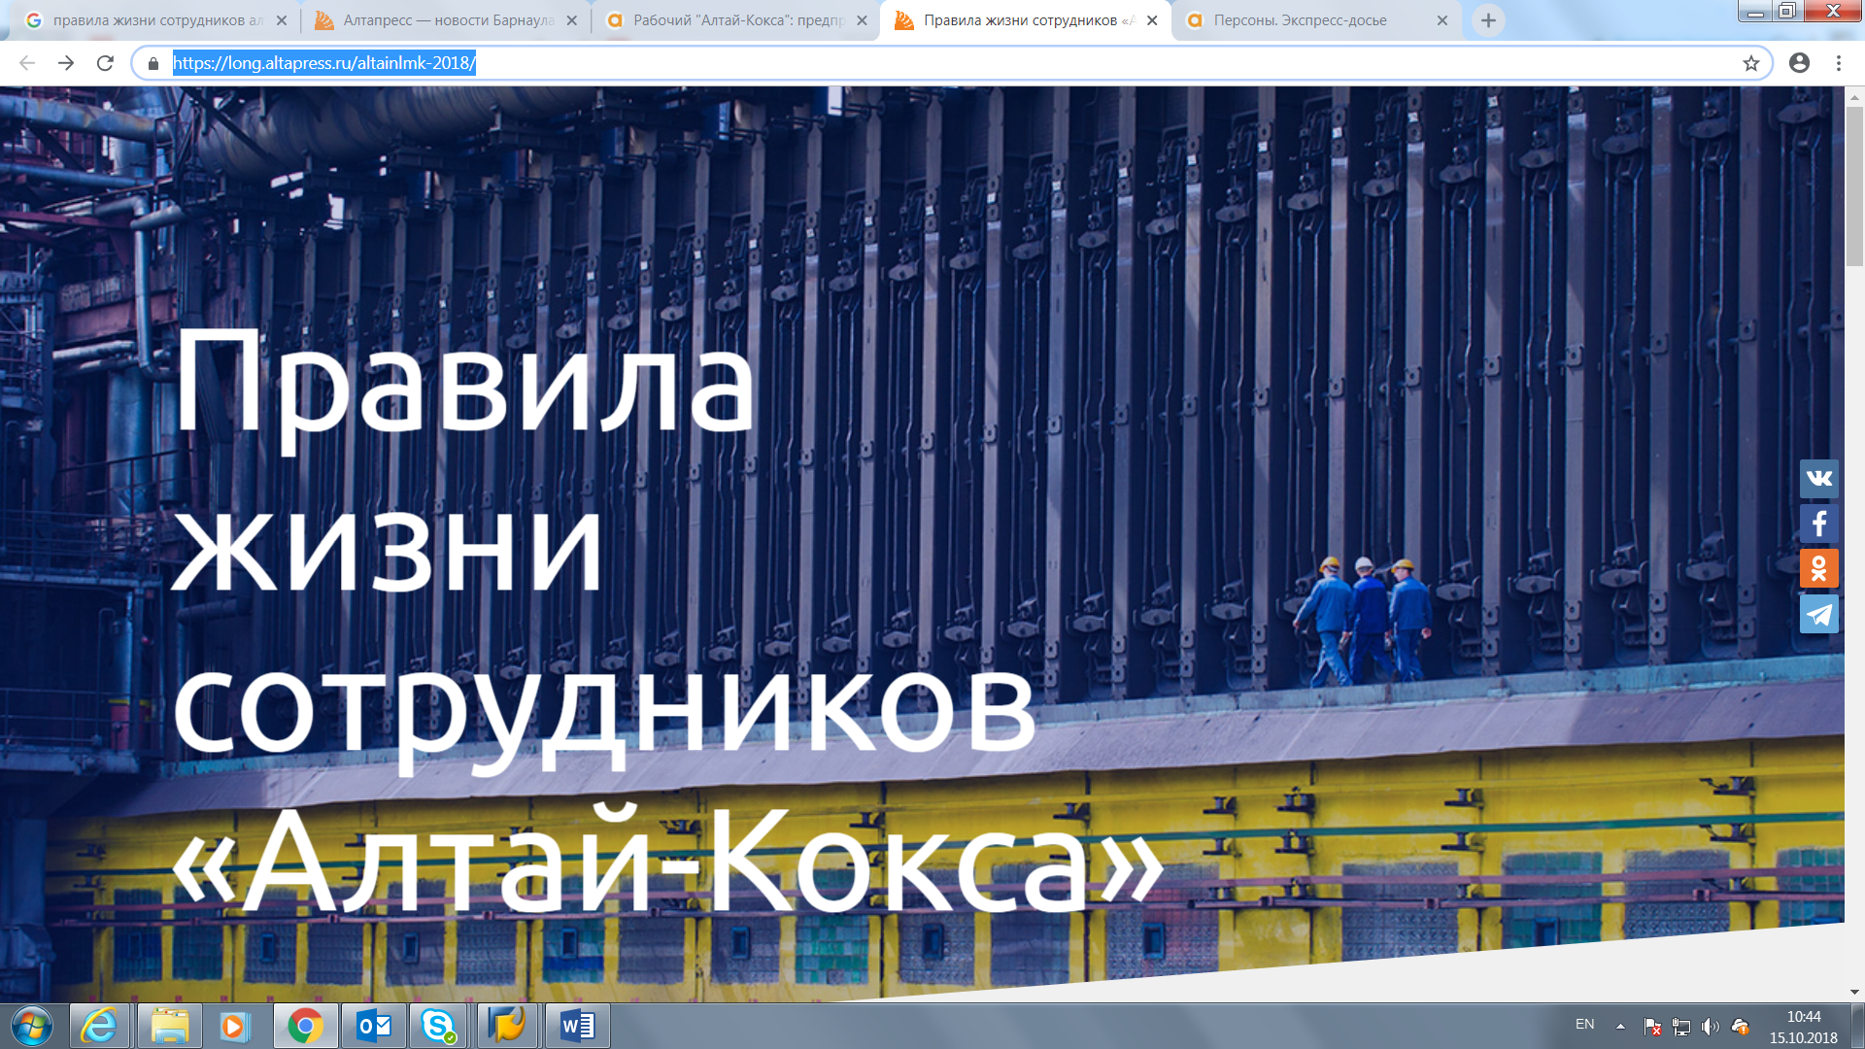Viewport: 1865px width, 1049px height.
Task: Go back to previous page
Action: tap(27, 63)
